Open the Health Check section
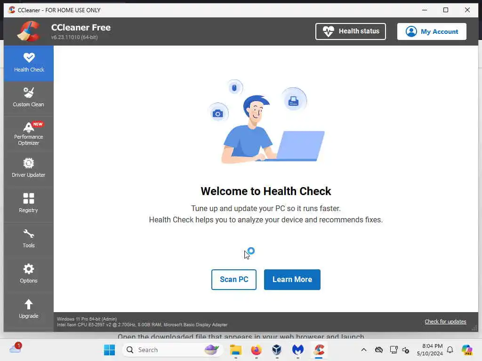 29,63
